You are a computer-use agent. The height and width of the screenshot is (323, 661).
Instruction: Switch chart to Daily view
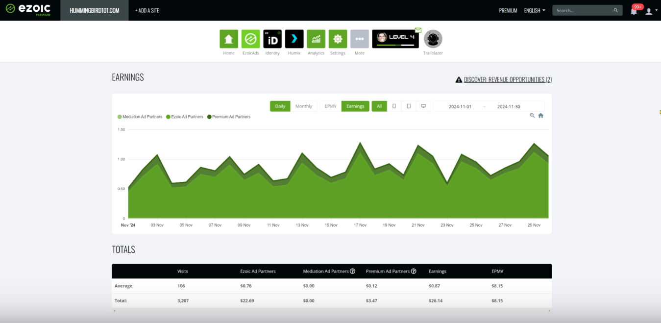280,106
